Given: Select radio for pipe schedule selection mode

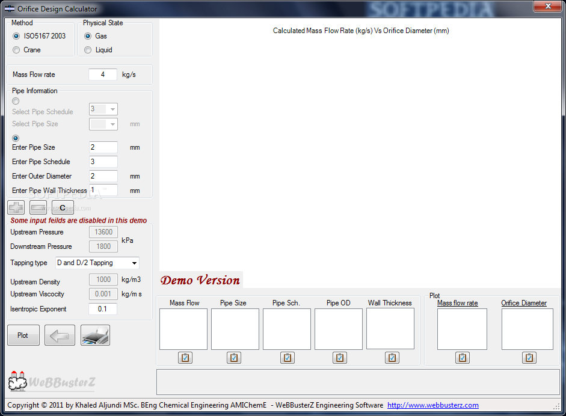Looking at the screenshot, I should coord(16,101).
